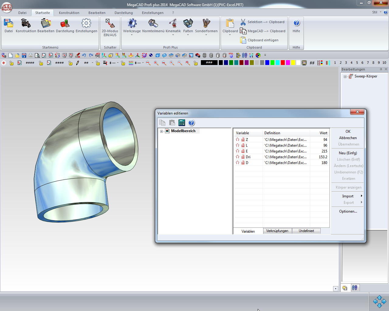Viewport: 389px width, 311px height.
Task: Select the Dri variable row
Action: 248,157
